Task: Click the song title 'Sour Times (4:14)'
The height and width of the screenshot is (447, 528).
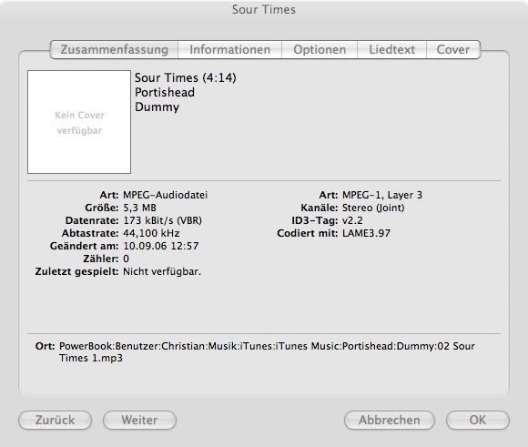Action: pyautogui.click(x=186, y=77)
